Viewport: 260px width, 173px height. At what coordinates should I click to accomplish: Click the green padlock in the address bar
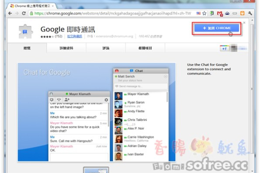pos(31,14)
